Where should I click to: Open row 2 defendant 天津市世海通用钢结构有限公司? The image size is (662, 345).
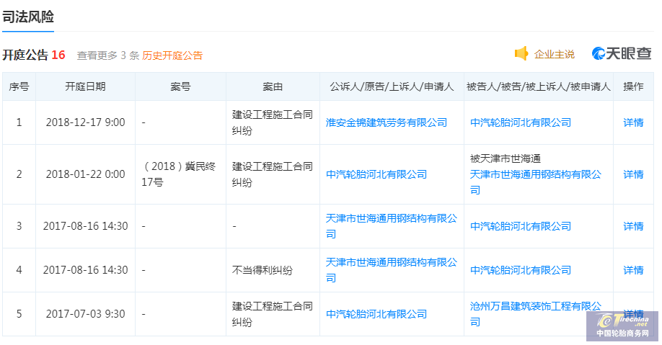click(536, 182)
